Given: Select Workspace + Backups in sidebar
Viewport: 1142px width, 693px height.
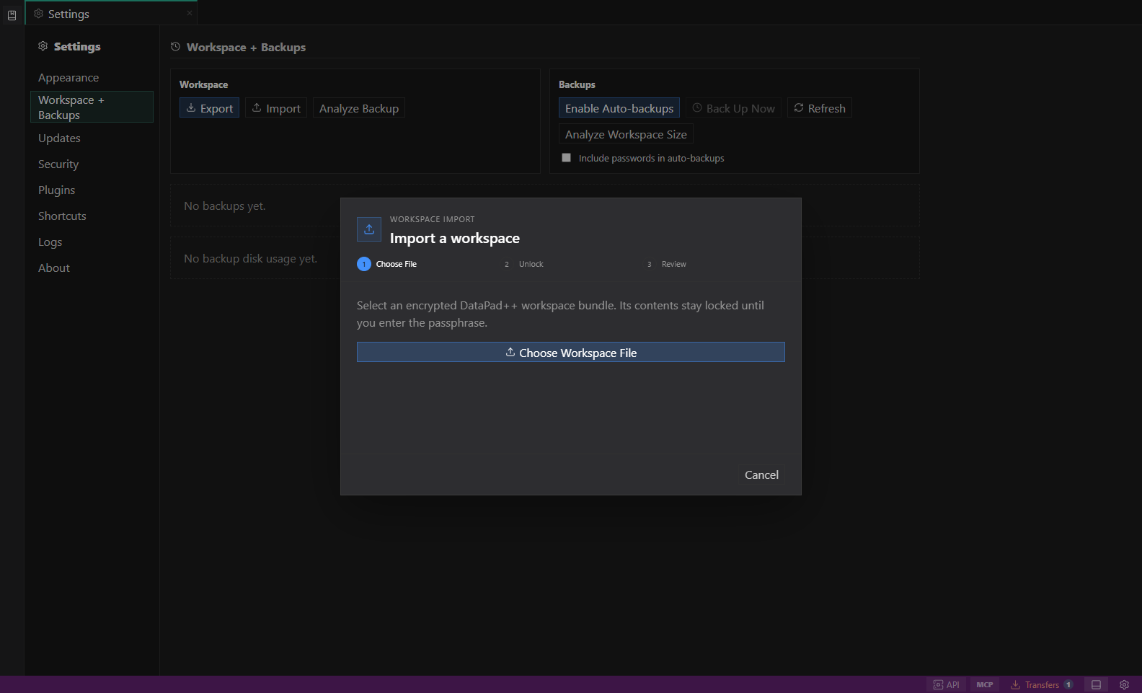Looking at the screenshot, I should click(x=92, y=107).
